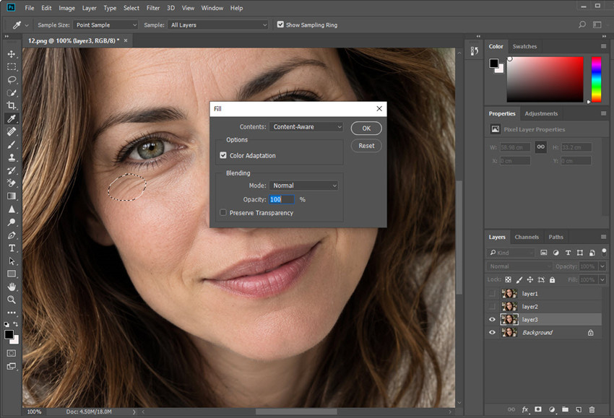Viewport: 614px width, 418px height.
Task: Show layer2 visibility toggle
Action: point(492,306)
